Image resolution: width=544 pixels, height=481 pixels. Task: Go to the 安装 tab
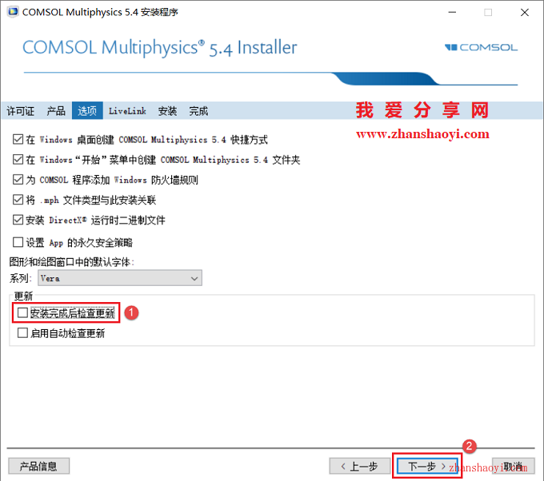point(167,111)
